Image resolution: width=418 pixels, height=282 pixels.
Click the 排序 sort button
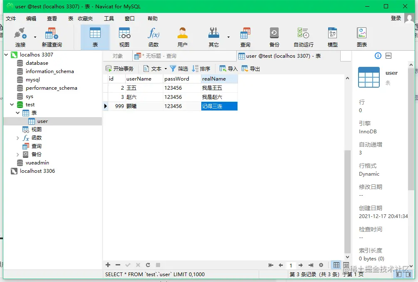point(201,69)
